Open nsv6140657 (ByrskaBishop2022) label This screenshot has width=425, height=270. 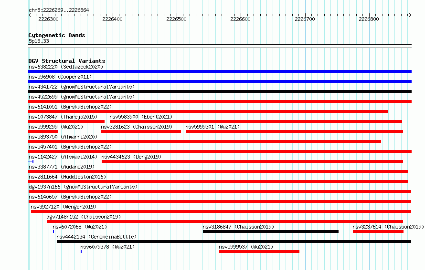pyautogui.click(x=70, y=197)
